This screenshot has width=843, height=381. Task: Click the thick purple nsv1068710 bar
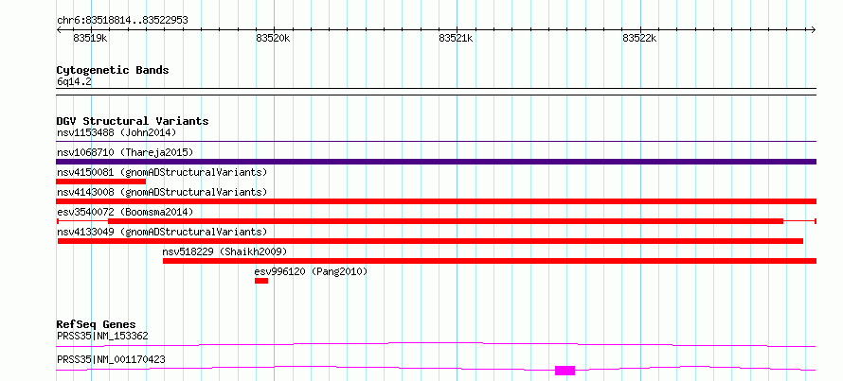[x=436, y=162]
